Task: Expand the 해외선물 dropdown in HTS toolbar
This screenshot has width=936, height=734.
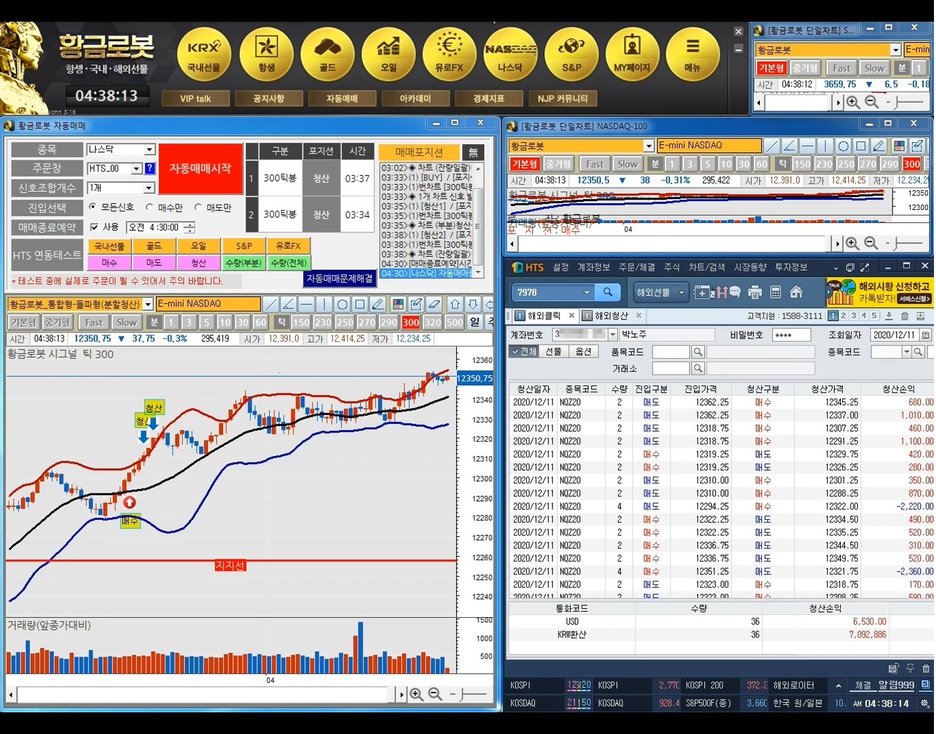Action: [x=682, y=292]
